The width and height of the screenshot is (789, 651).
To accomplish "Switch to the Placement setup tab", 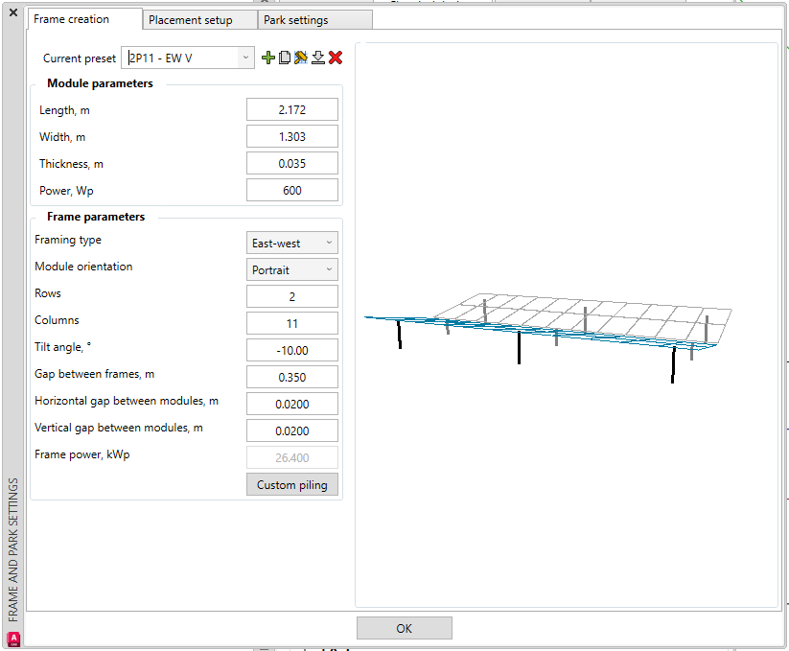I will pos(199,20).
